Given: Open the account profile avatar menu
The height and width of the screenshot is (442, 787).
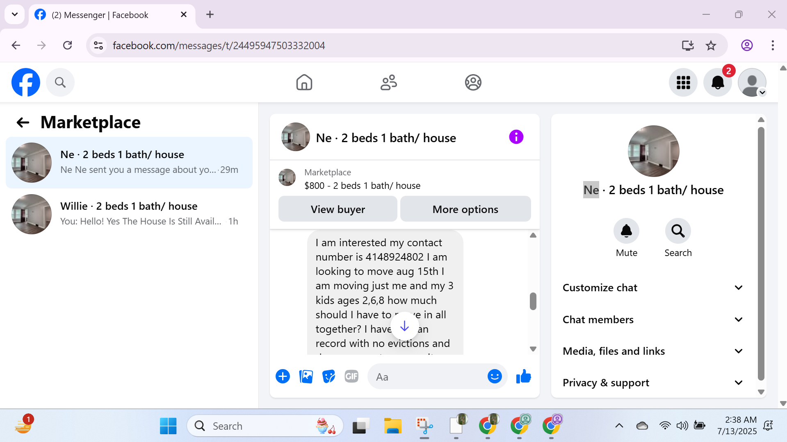Looking at the screenshot, I should (752, 82).
